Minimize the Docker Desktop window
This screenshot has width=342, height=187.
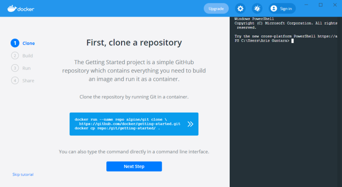[306, 5]
